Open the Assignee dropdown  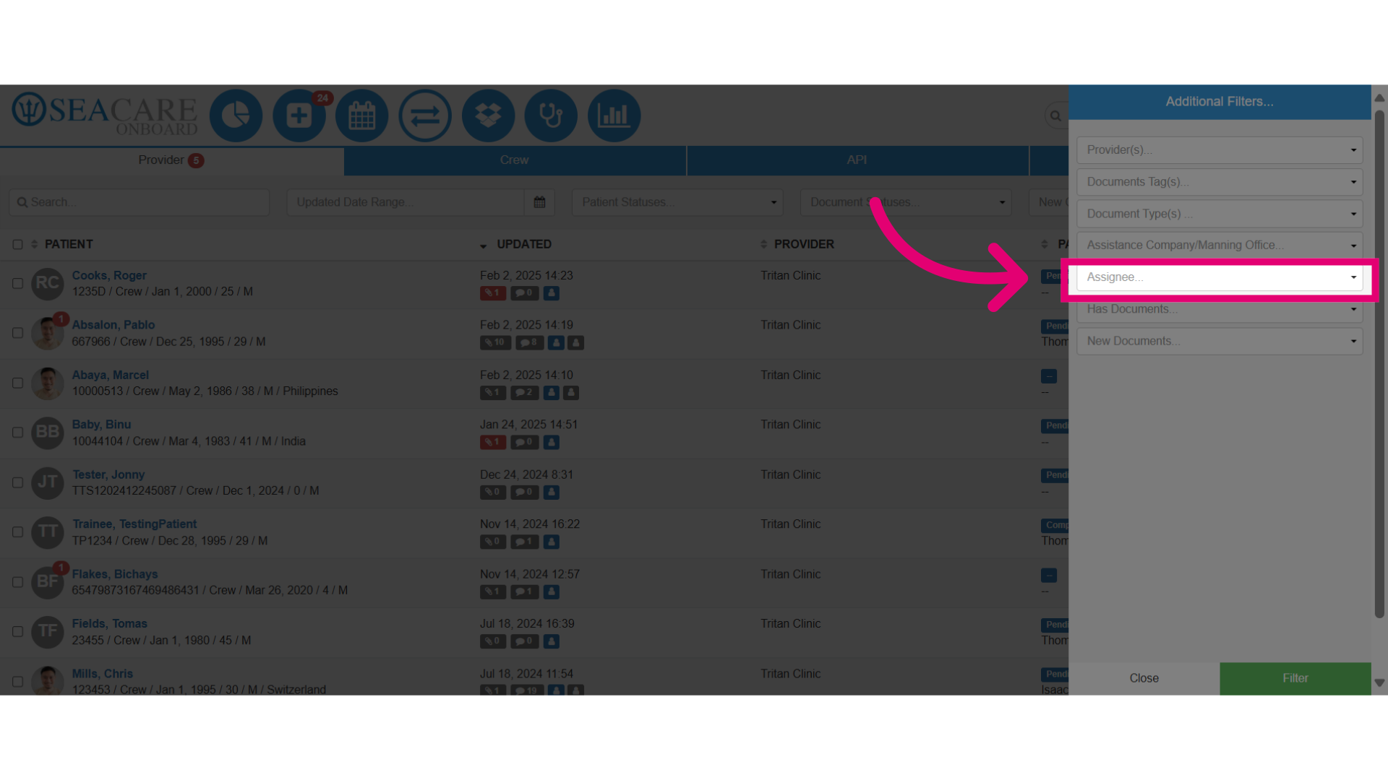tap(1220, 277)
